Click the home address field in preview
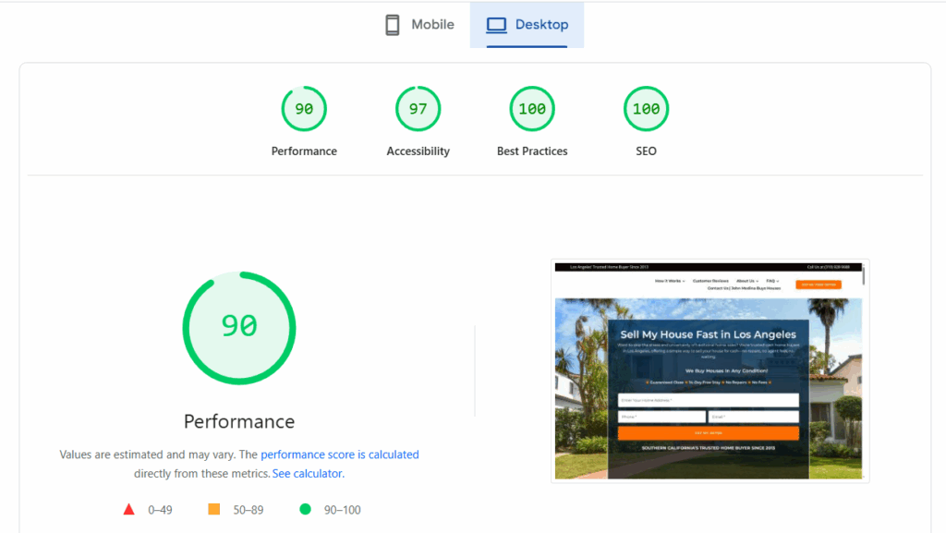 click(708, 400)
